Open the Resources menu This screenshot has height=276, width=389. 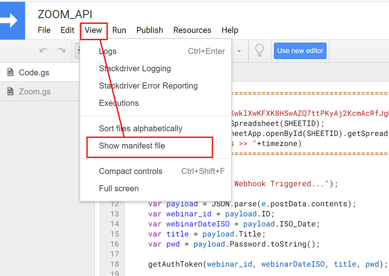coord(192,30)
